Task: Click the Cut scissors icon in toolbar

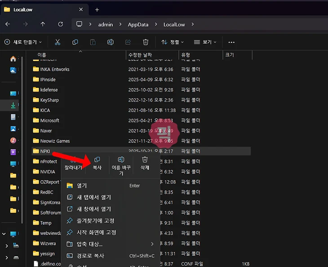Action: [x=58, y=42]
